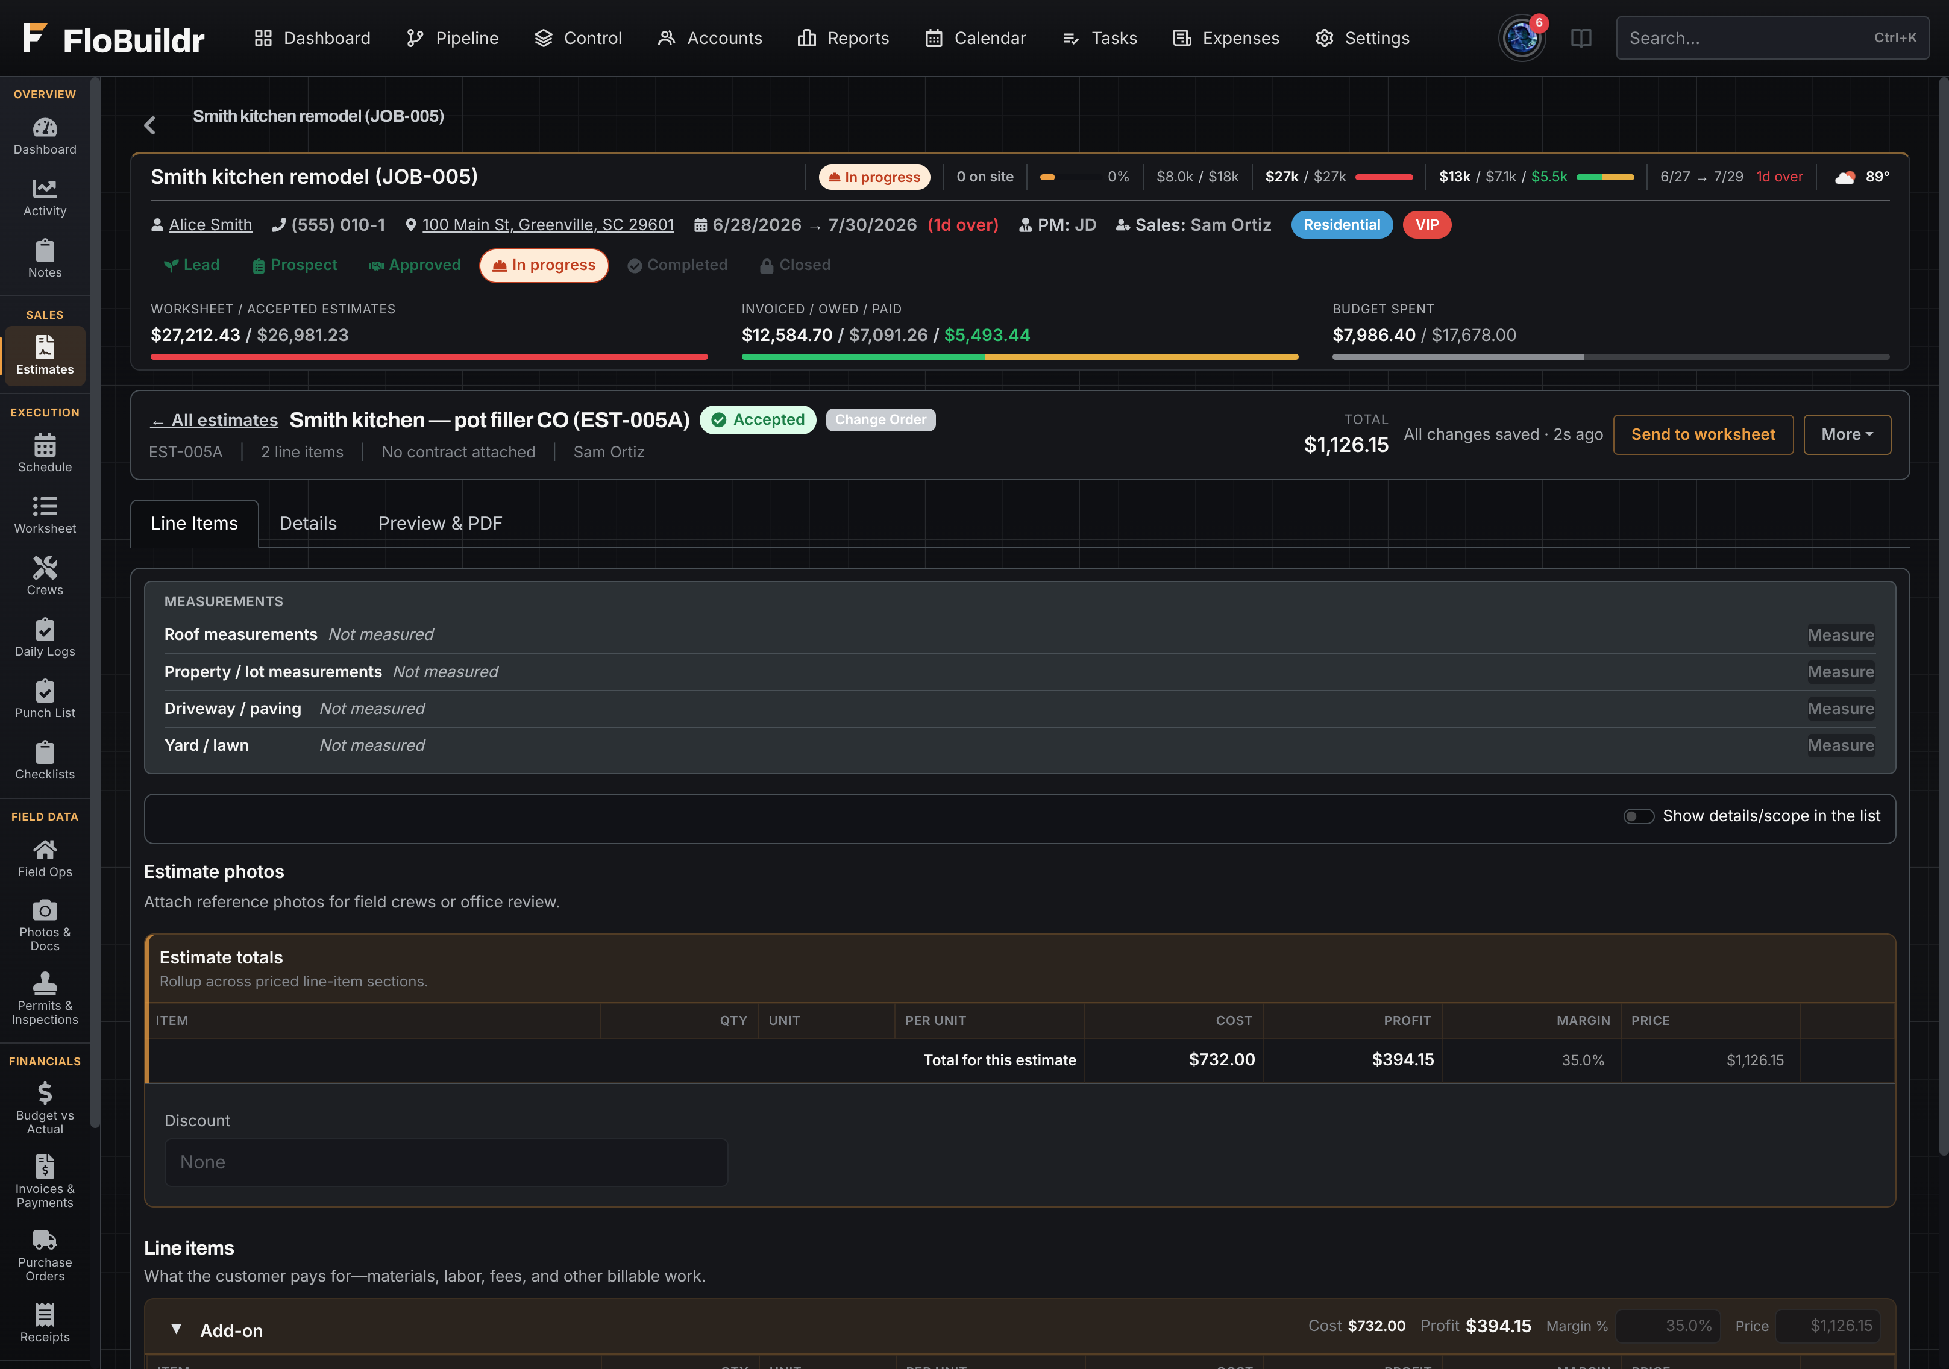Go back via All estimates link
This screenshot has width=1949, height=1369.
215,420
